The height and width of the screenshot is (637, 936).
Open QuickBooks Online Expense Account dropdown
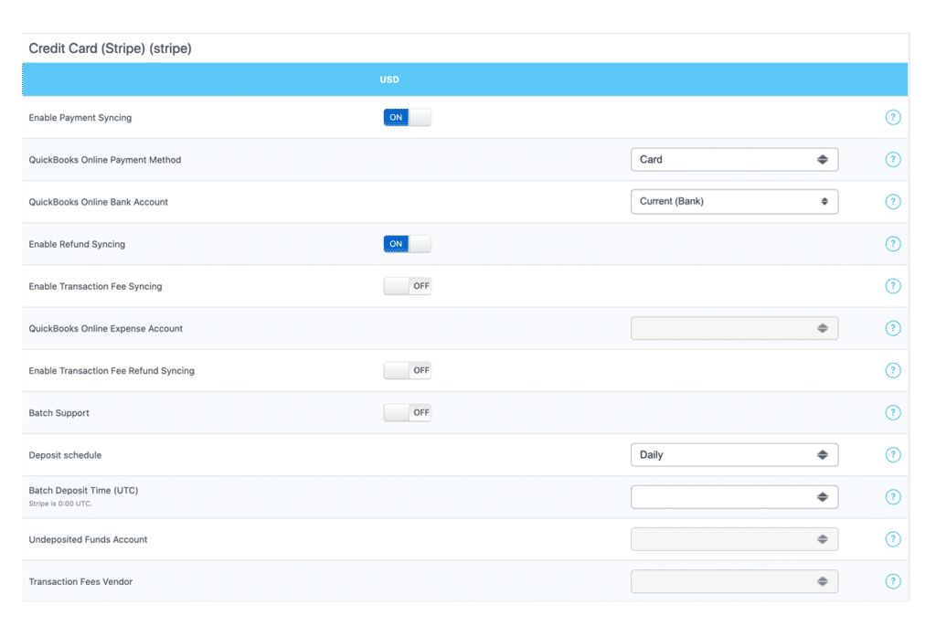(734, 328)
